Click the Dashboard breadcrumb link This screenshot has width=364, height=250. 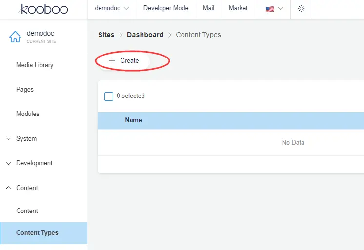click(x=145, y=35)
